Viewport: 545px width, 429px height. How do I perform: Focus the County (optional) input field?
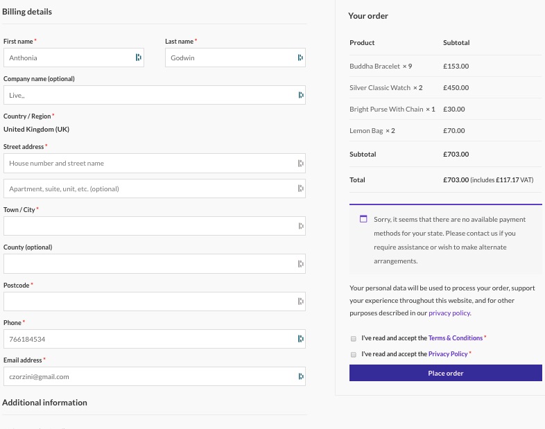point(149,264)
